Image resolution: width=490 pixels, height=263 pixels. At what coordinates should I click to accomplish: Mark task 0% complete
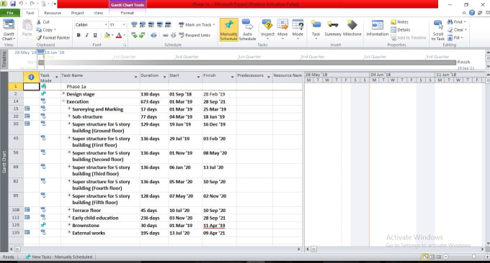(x=134, y=24)
